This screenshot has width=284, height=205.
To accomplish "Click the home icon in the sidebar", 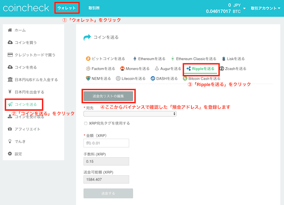I will [x=10, y=30].
